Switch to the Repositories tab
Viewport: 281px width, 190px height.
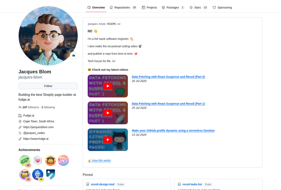(123, 7)
